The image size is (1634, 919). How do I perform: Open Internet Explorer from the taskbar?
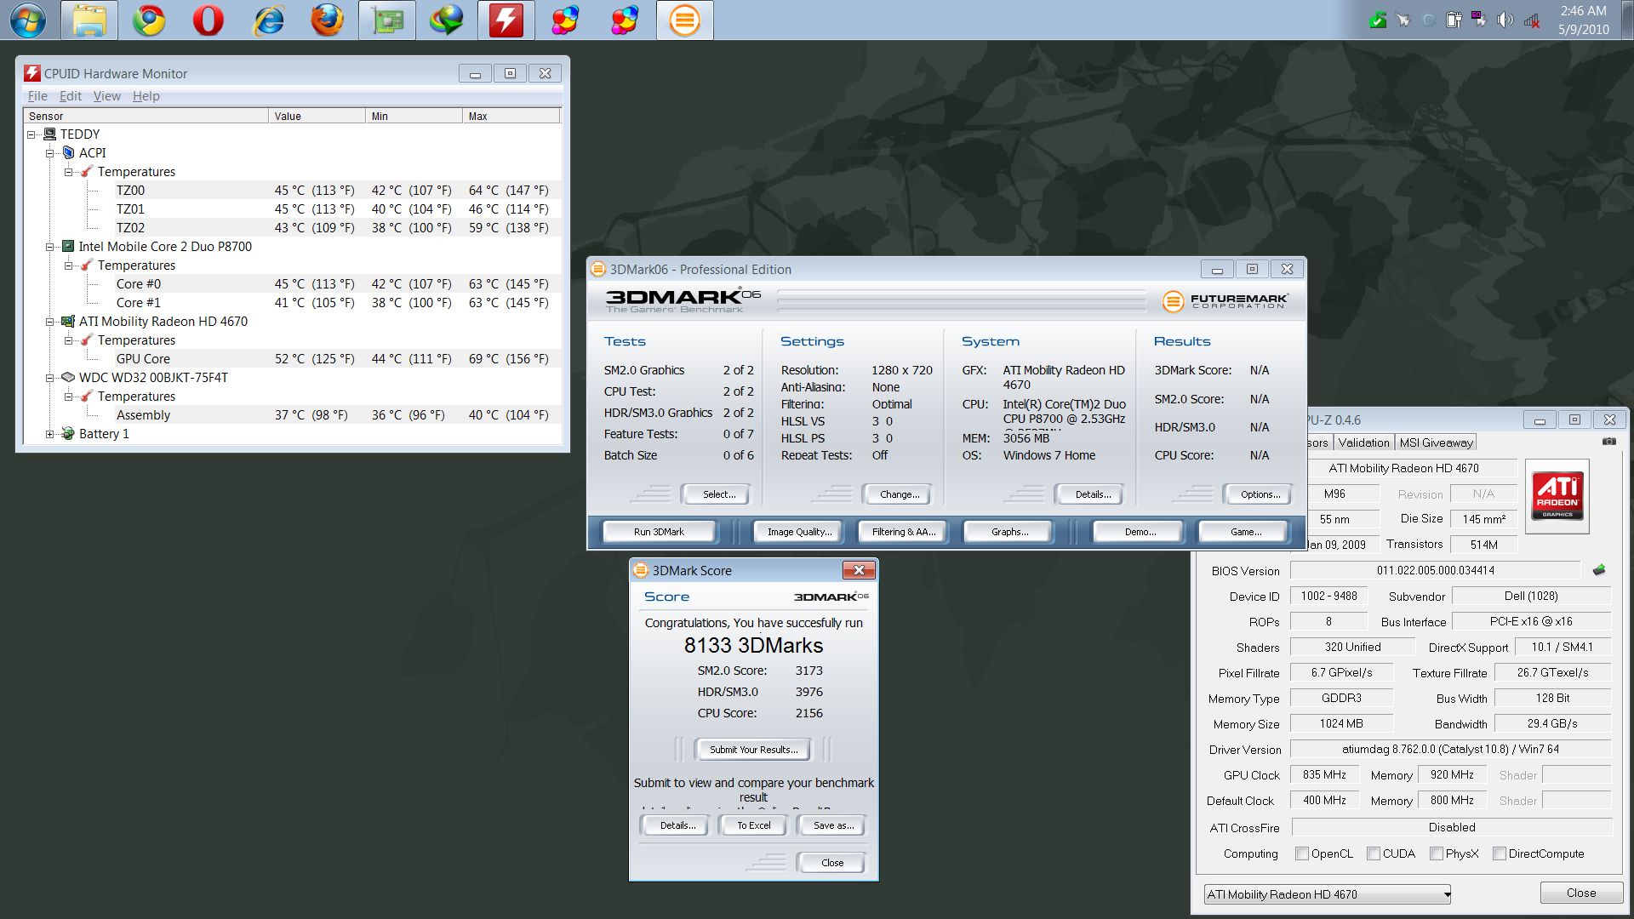point(268,20)
